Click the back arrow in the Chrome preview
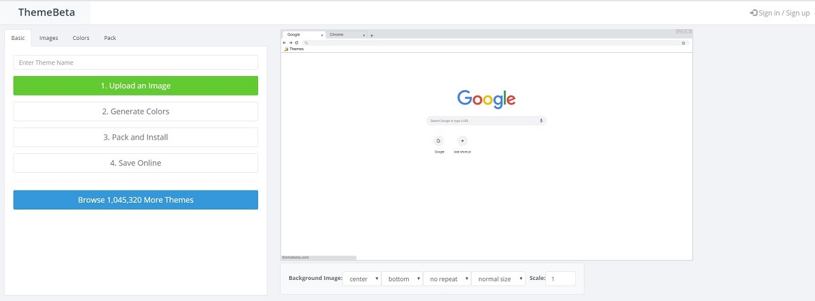 (284, 43)
